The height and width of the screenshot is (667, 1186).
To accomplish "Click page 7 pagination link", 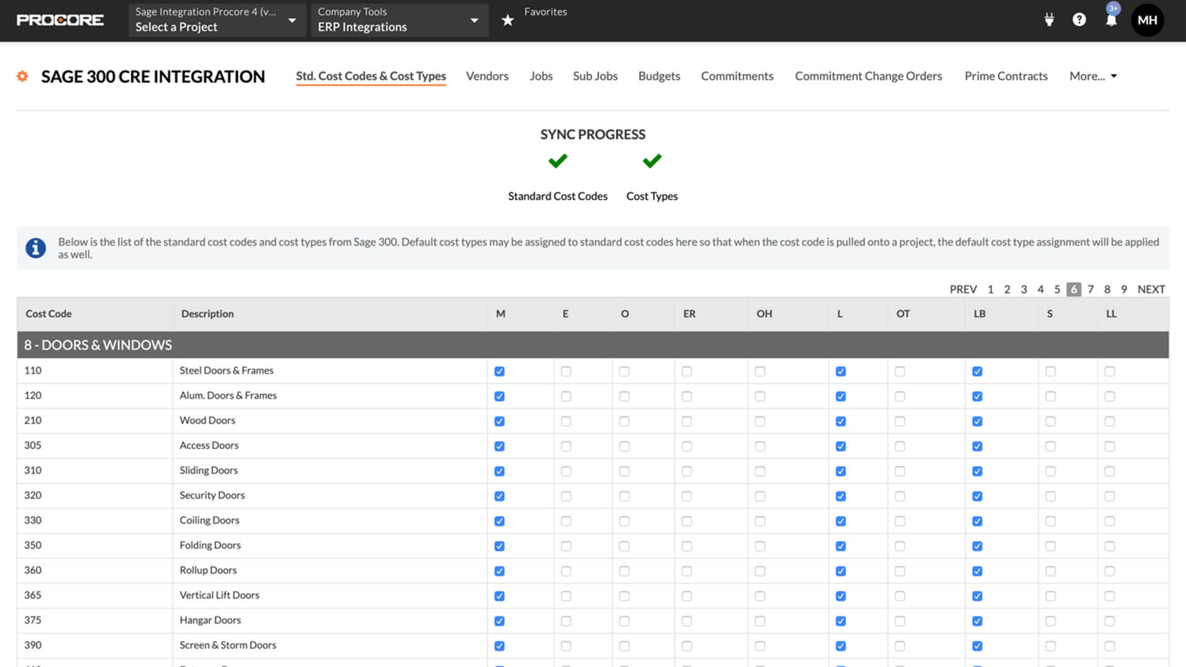I will tap(1091, 288).
